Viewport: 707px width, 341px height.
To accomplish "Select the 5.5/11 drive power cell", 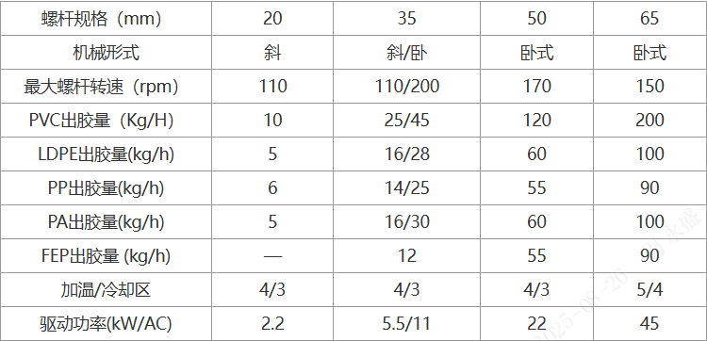I will pos(407,324).
